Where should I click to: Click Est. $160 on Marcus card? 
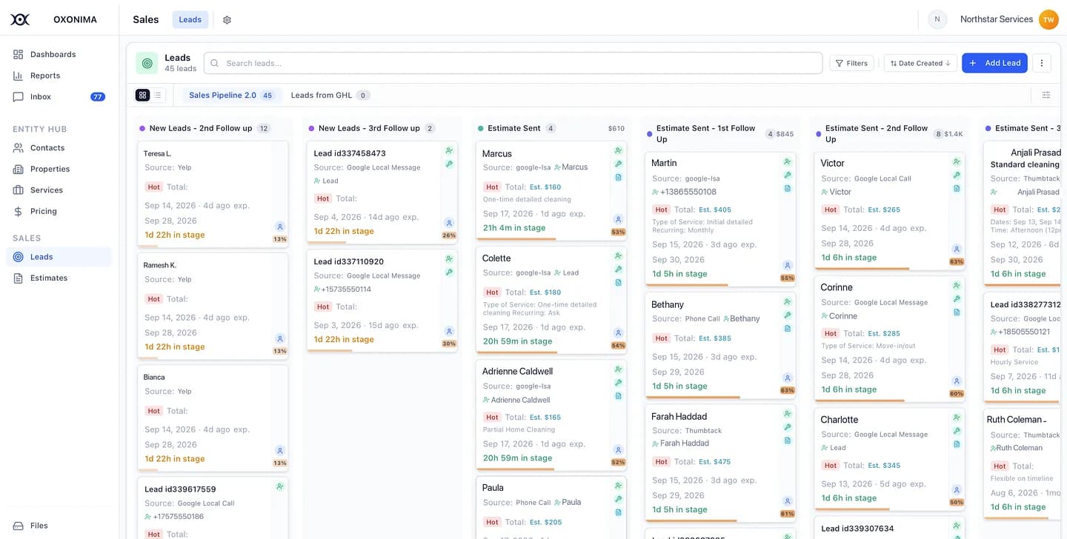pyautogui.click(x=545, y=187)
